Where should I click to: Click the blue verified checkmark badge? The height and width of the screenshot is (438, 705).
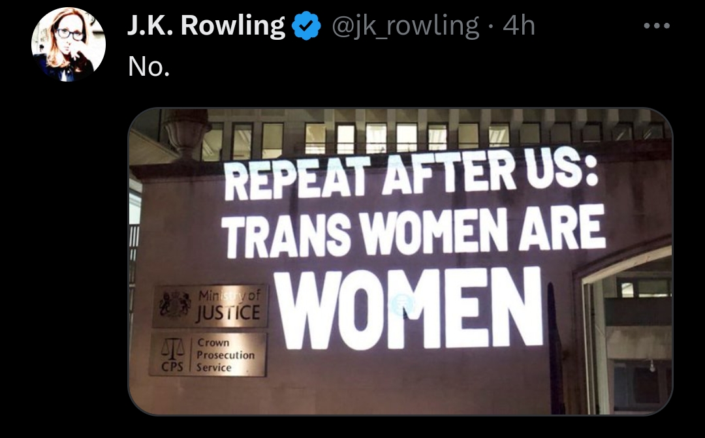point(305,25)
